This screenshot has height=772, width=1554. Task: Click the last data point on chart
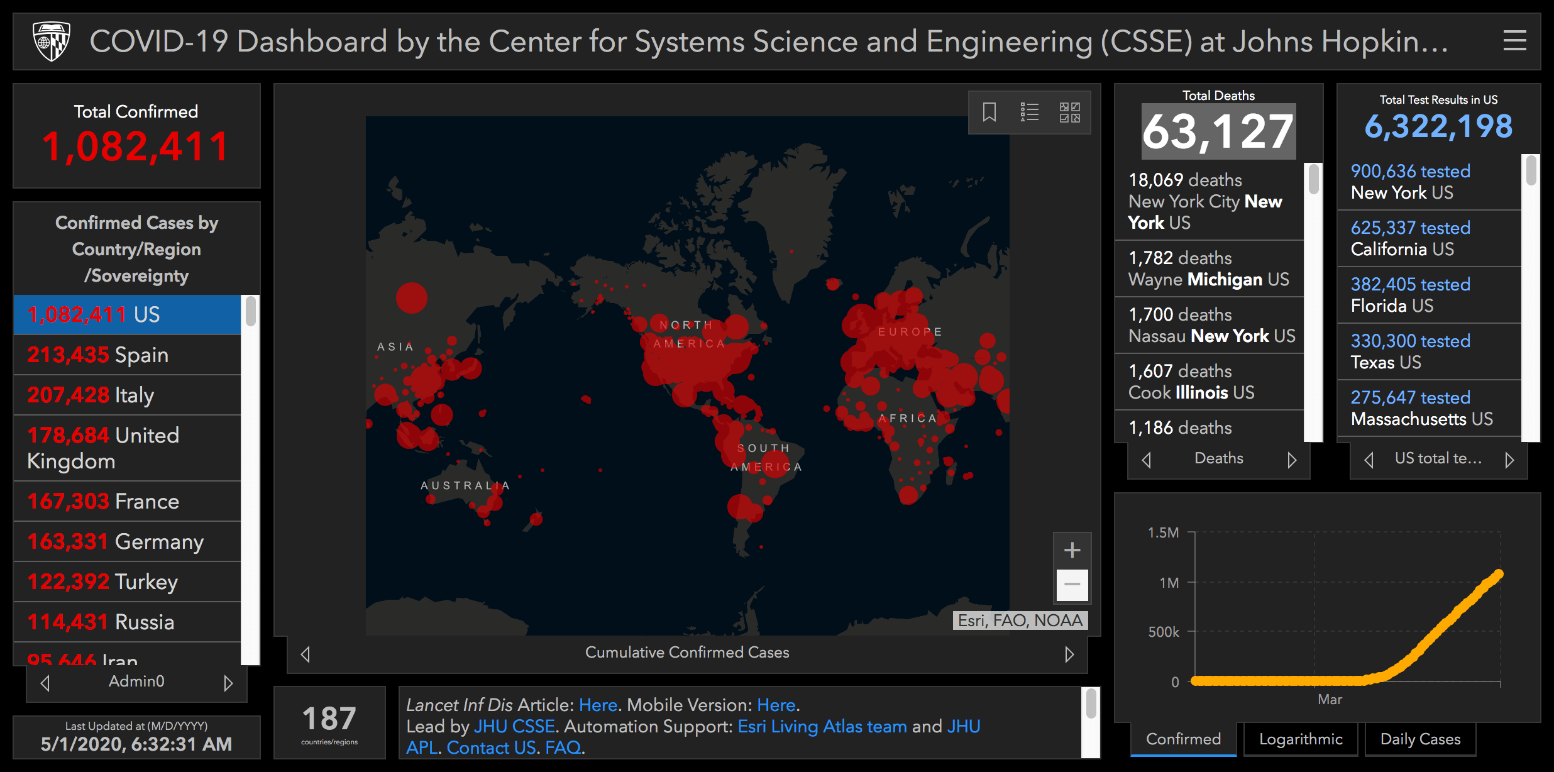click(1499, 574)
